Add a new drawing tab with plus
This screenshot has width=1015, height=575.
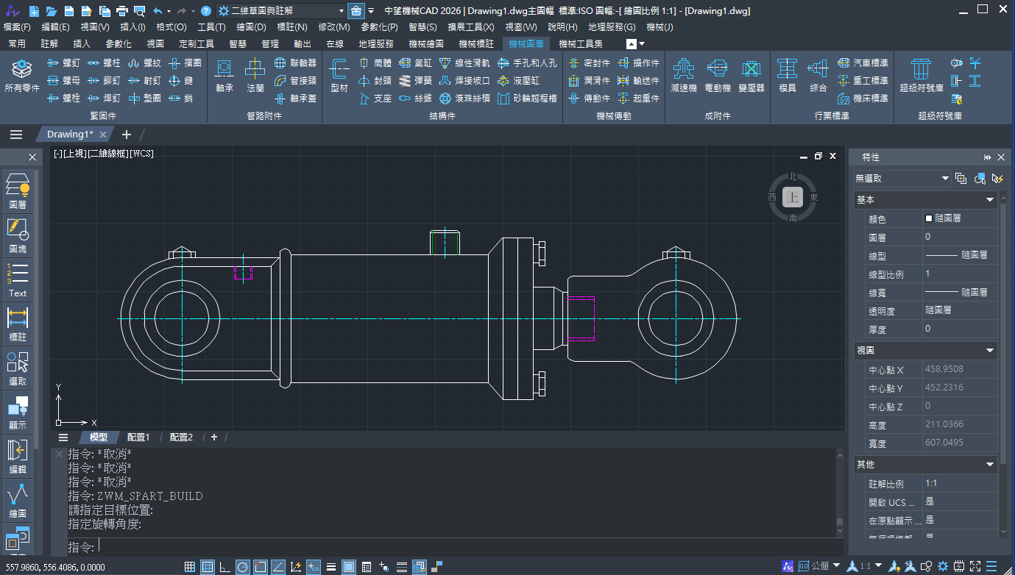(126, 135)
